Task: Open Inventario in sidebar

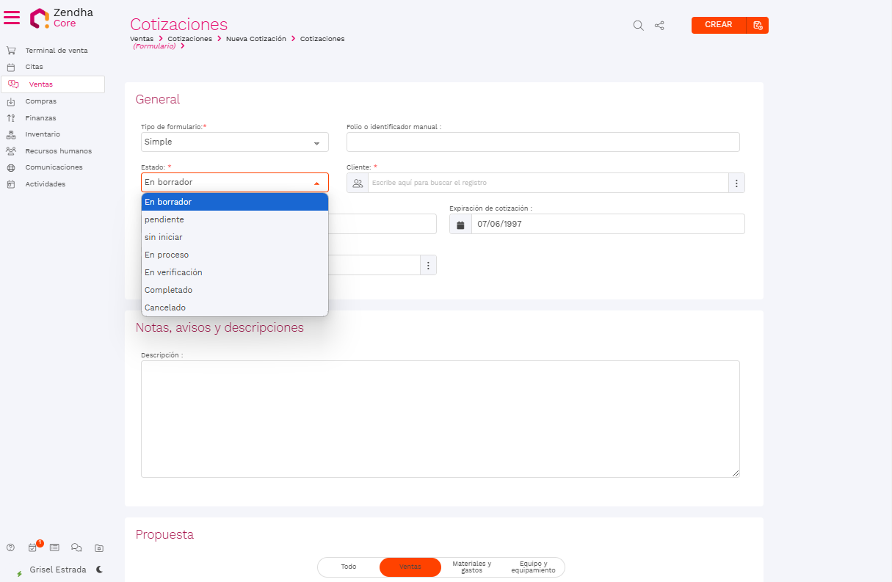Action: [43, 134]
